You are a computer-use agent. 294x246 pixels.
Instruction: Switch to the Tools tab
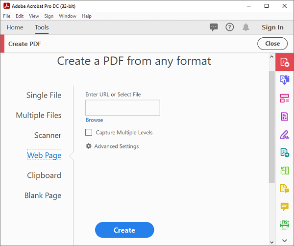click(x=42, y=27)
